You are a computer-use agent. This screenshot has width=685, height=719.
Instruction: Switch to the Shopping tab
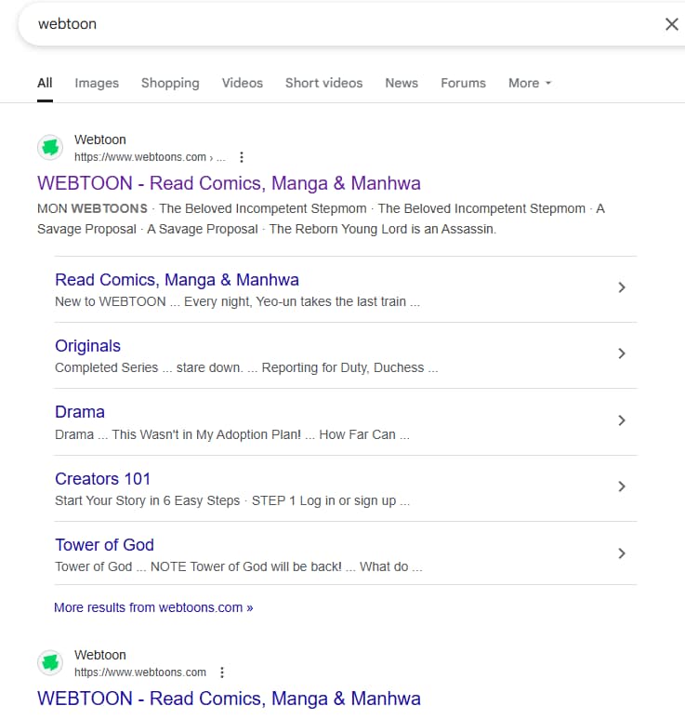coord(170,83)
